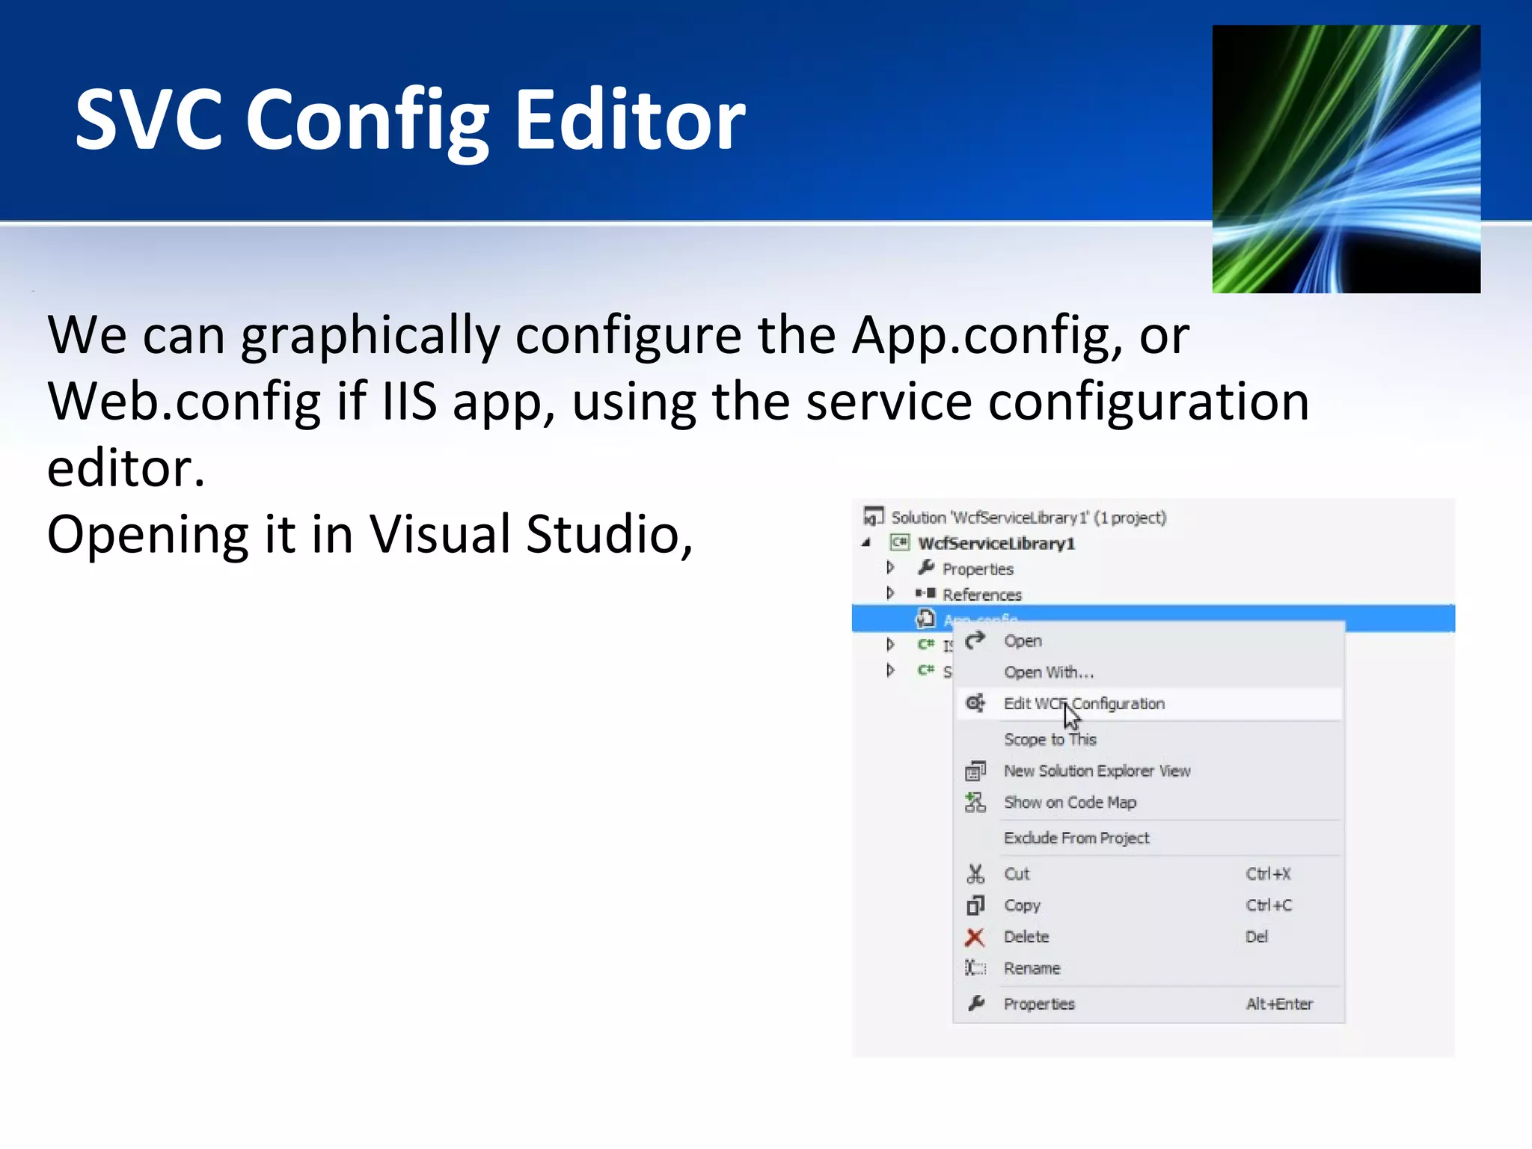This screenshot has height=1149, width=1532.
Task: Choose Copy in the context menu
Action: (x=1149, y=905)
